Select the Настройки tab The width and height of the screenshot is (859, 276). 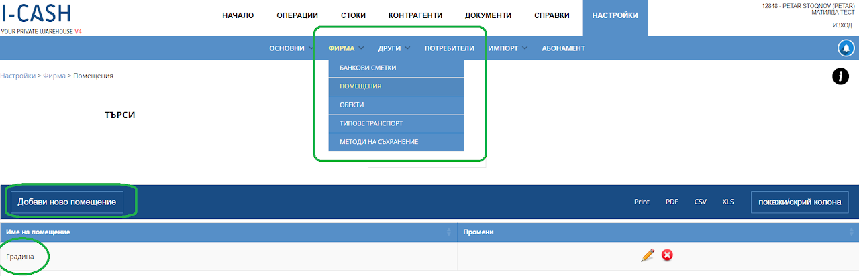[x=615, y=17]
